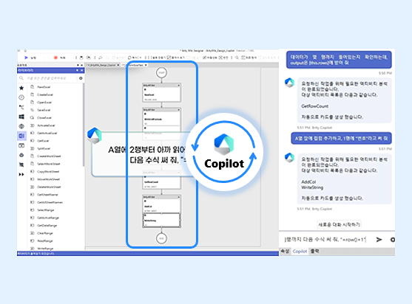This screenshot has height=304, width=412.
Task: Open the flow-control branch category
Action: click(21, 107)
